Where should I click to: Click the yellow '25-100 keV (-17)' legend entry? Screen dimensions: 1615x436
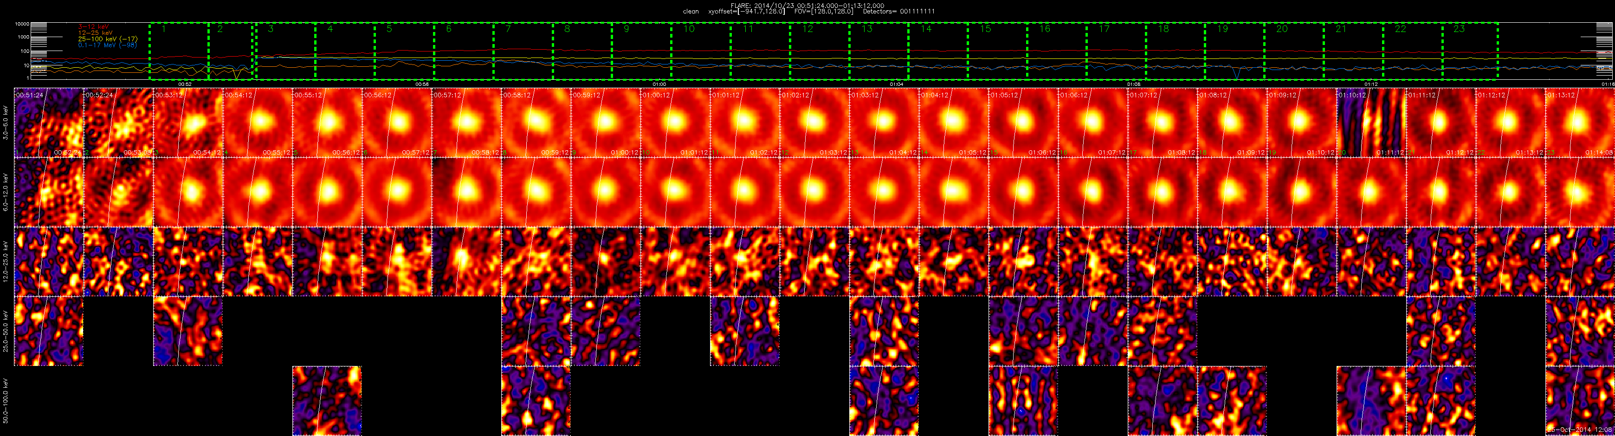107,39
